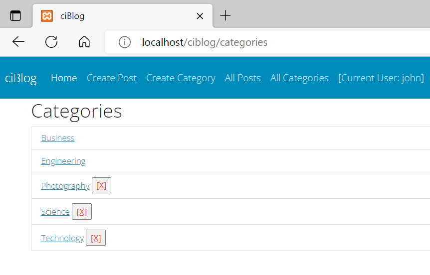
Task: Open the Science category link
Action: click(x=55, y=212)
